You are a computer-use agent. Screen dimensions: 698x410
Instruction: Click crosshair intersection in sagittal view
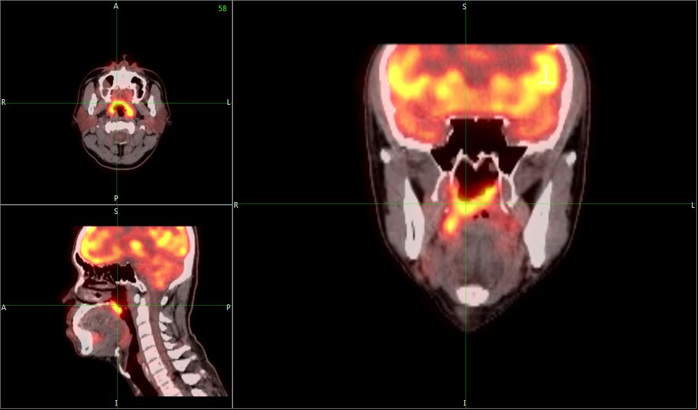pos(117,305)
